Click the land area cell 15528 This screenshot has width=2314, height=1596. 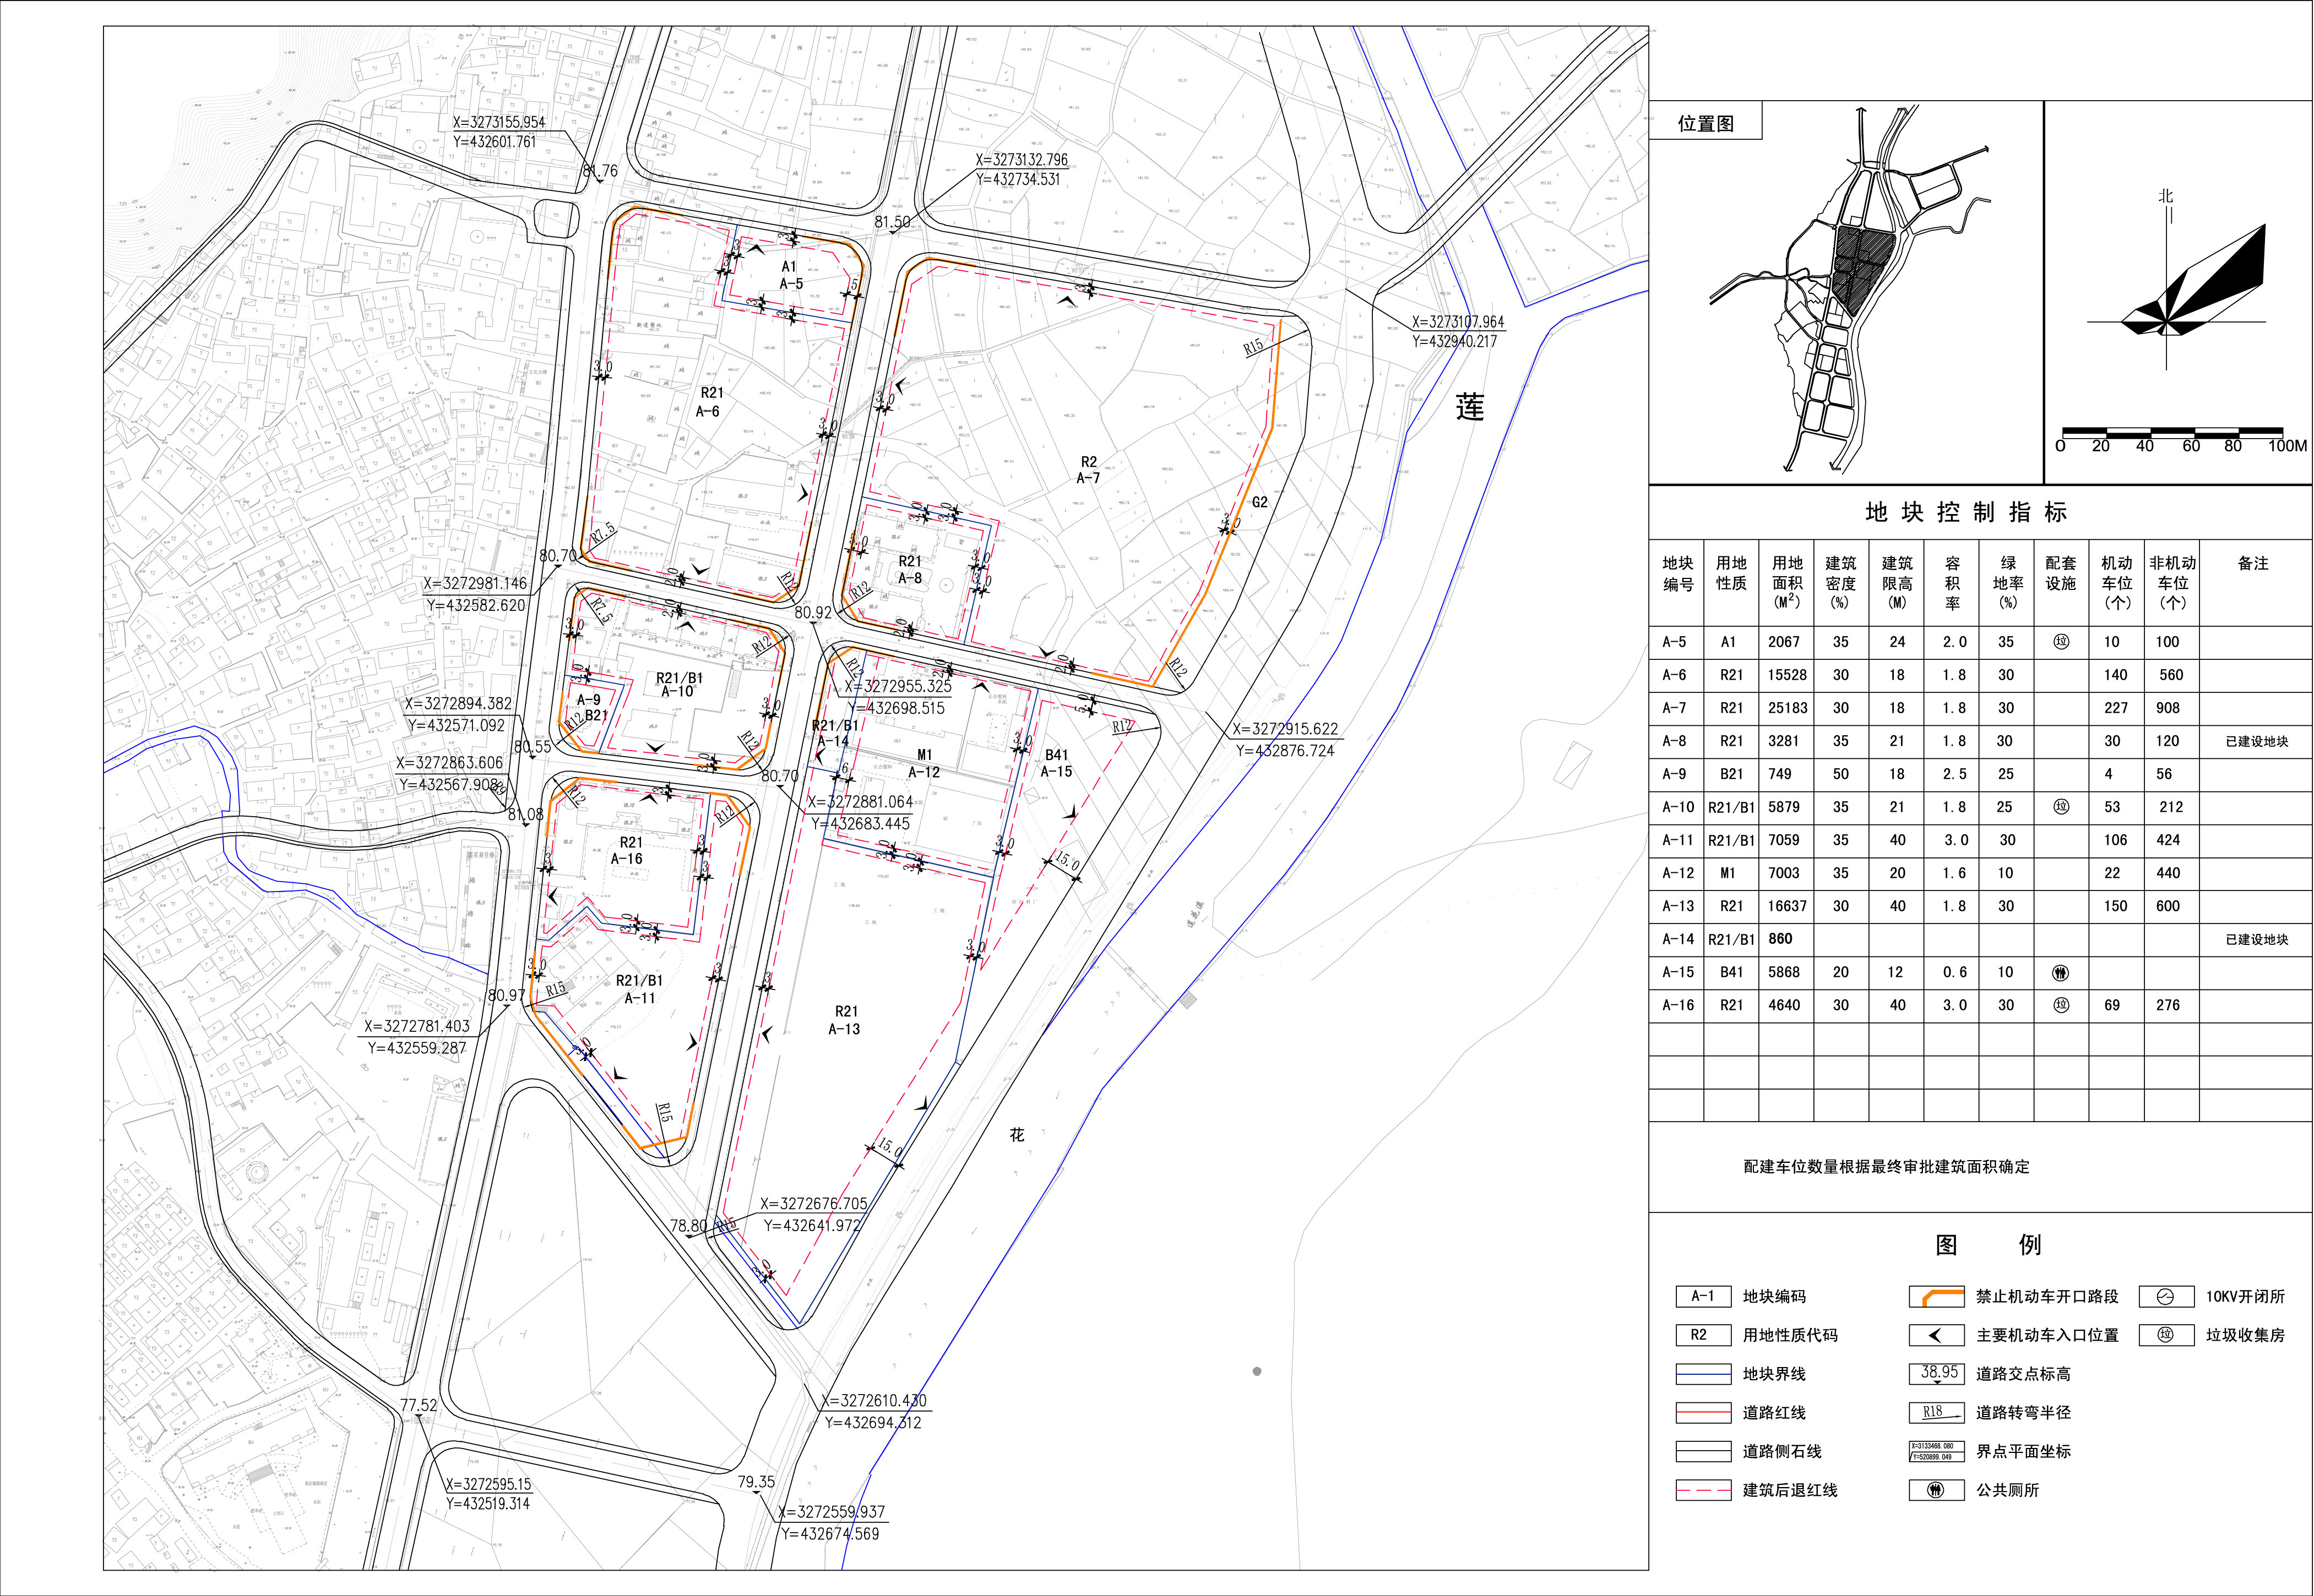pyautogui.click(x=1787, y=675)
